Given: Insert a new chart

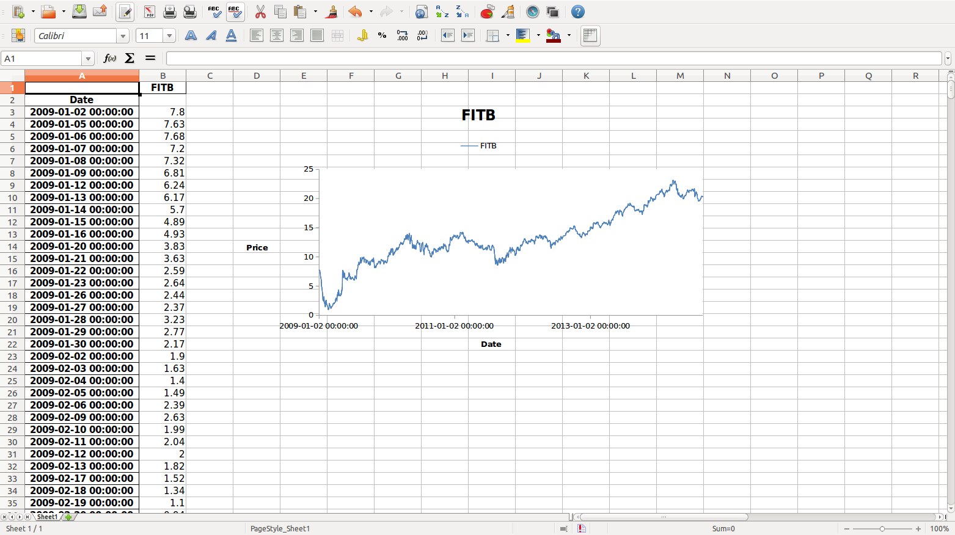Looking at the screenshot, I should [487, 12].
